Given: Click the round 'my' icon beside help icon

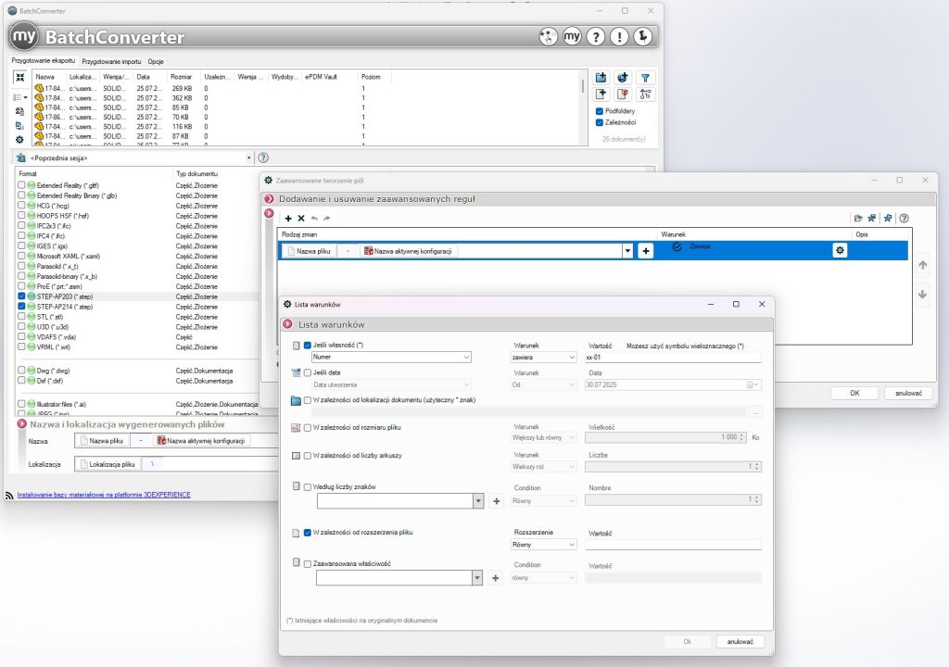Looking at the screenshot, I should (x=572, y=37).
